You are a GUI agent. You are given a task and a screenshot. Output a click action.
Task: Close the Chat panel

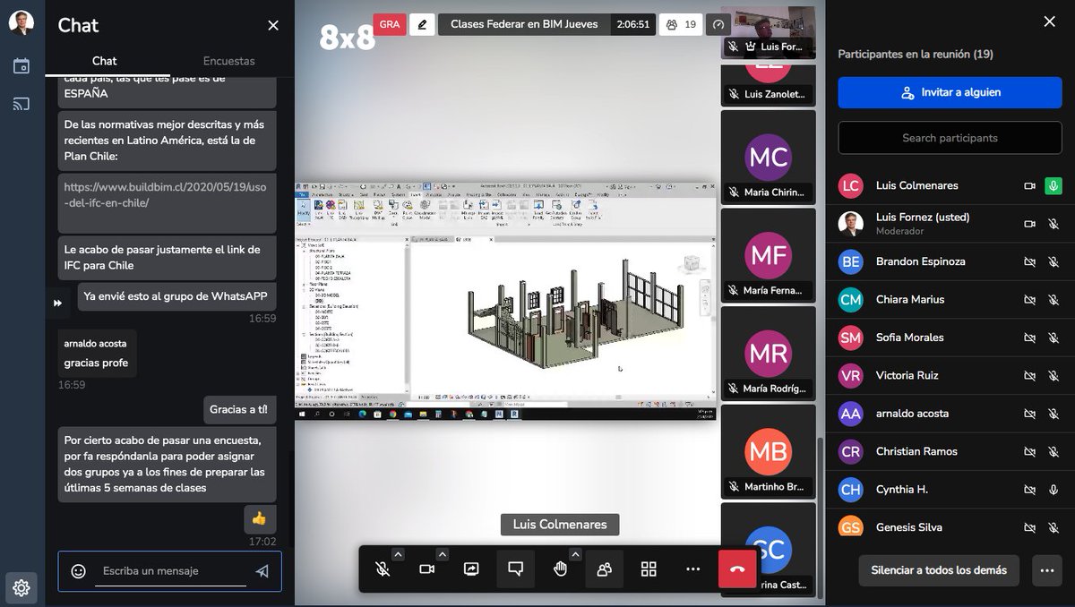coord(273,26)
